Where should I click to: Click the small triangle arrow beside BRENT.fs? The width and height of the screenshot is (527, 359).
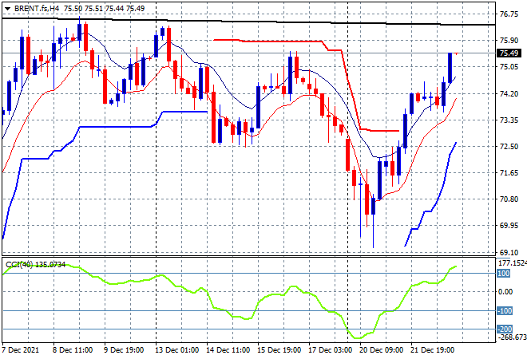tap(7, 7)
